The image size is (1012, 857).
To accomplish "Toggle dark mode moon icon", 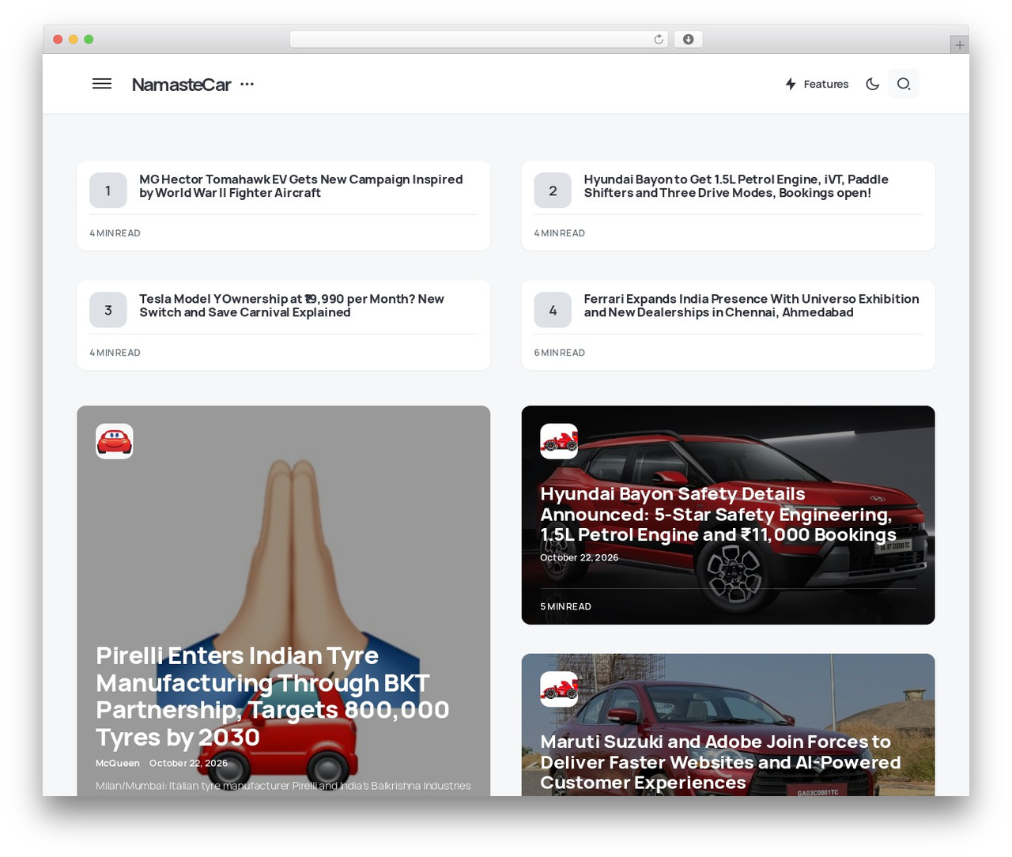I will 873,84.
